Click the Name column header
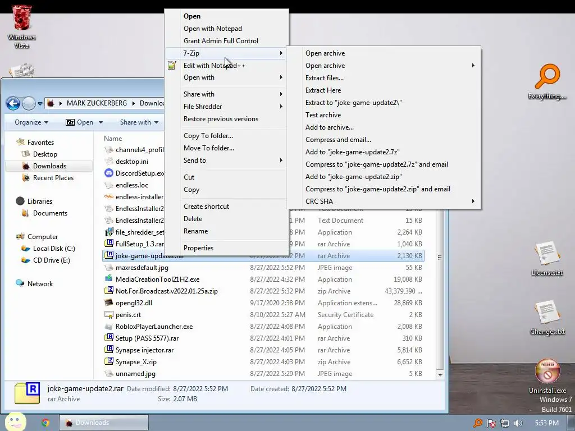 click(x=113, y=139)
